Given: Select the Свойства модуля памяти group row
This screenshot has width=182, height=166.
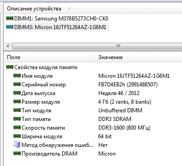Looking at the screenshot, I should tap(46, 67).
